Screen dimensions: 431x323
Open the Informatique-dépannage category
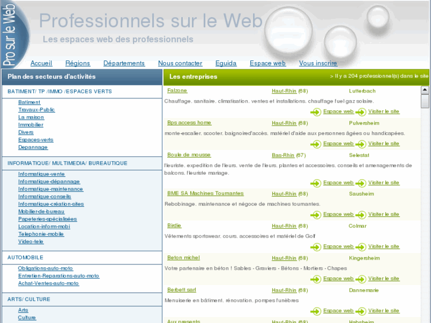point(49,182)
